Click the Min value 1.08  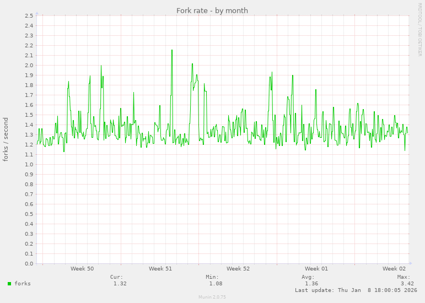[216, 284]
